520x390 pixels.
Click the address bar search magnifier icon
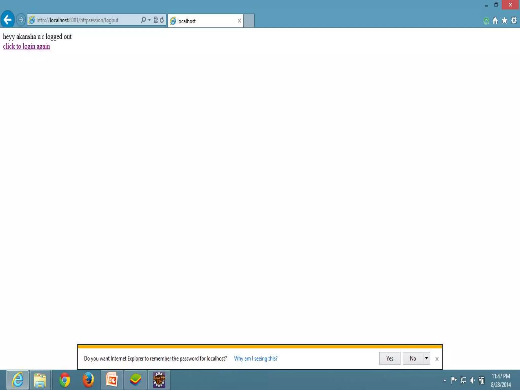coord(143,20)
